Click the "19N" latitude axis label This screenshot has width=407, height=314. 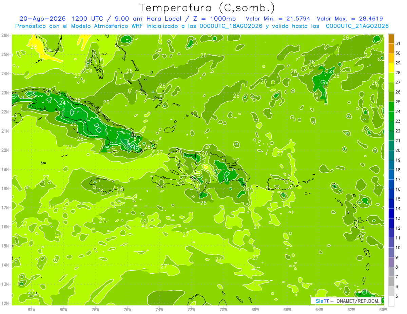coord(5,169)
